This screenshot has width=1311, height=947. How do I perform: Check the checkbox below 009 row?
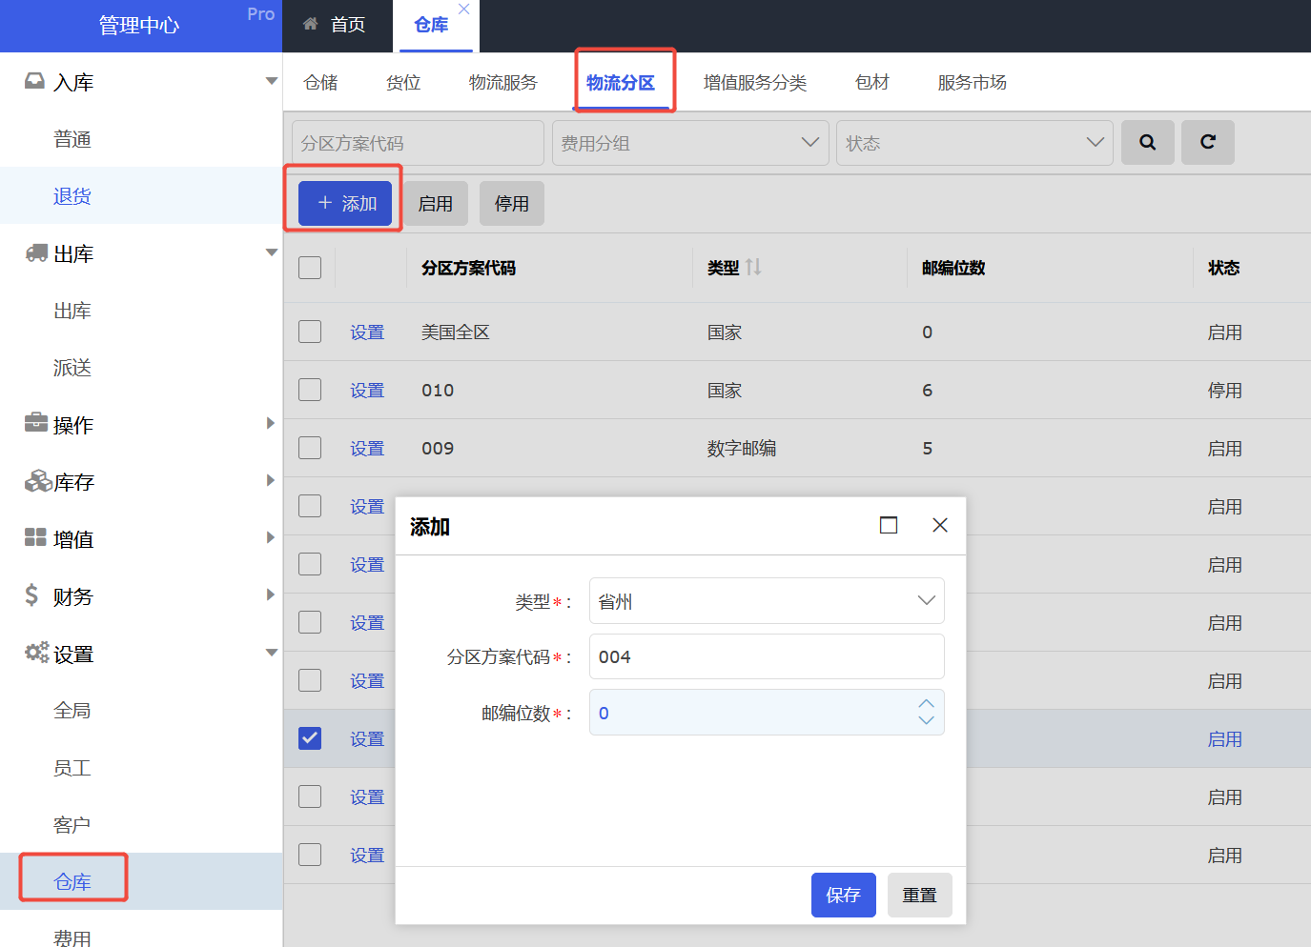click(310, 506)
